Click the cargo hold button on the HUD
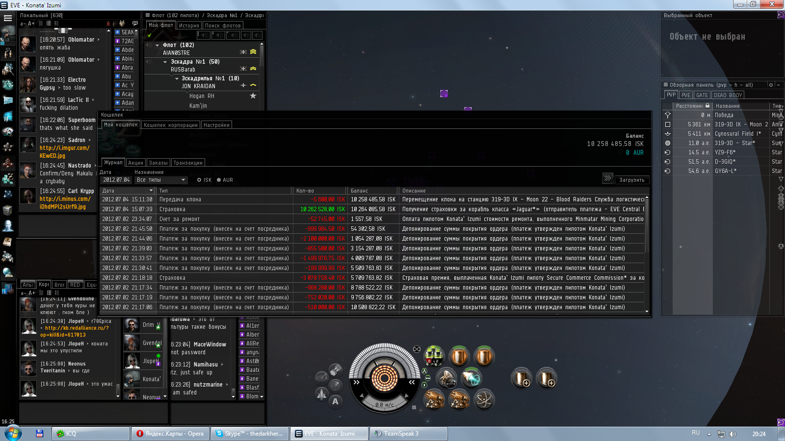785x441 pixels. coord(336,369)
